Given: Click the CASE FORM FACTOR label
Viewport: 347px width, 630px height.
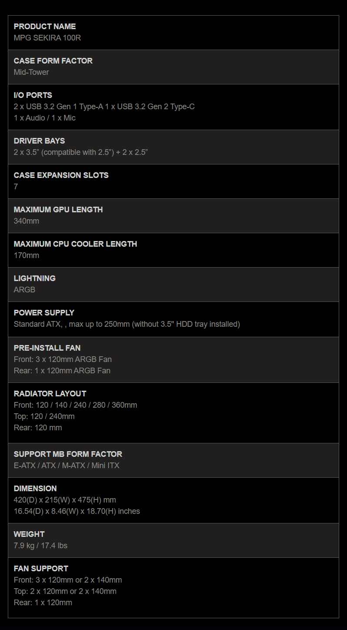Looking at the screenshot, I should pyautogui.click(x=53, y=61).
